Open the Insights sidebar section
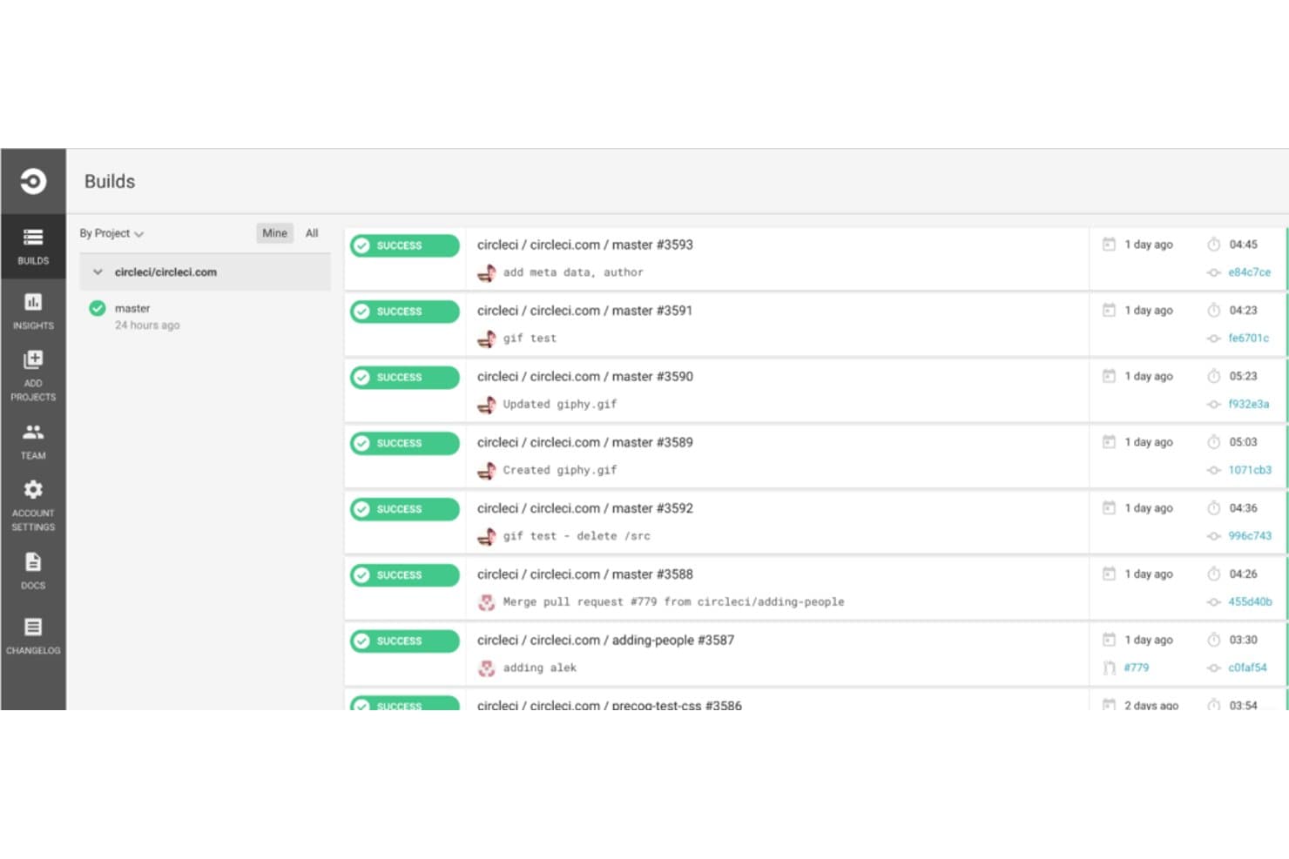The image size is (1289, 859). pyautogui.click(x=33, y=311)
